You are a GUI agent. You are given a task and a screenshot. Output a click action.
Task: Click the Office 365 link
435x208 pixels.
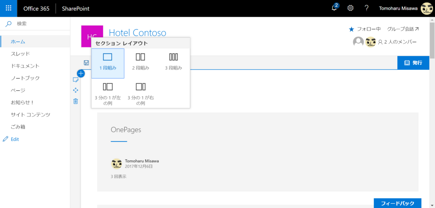click(x=37, y=8)
